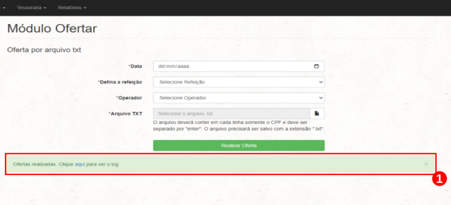Screen dimensions: 451x205
Task: Click the 'Oferta por arquivo txt' subtitle
Action: point(45,50)
